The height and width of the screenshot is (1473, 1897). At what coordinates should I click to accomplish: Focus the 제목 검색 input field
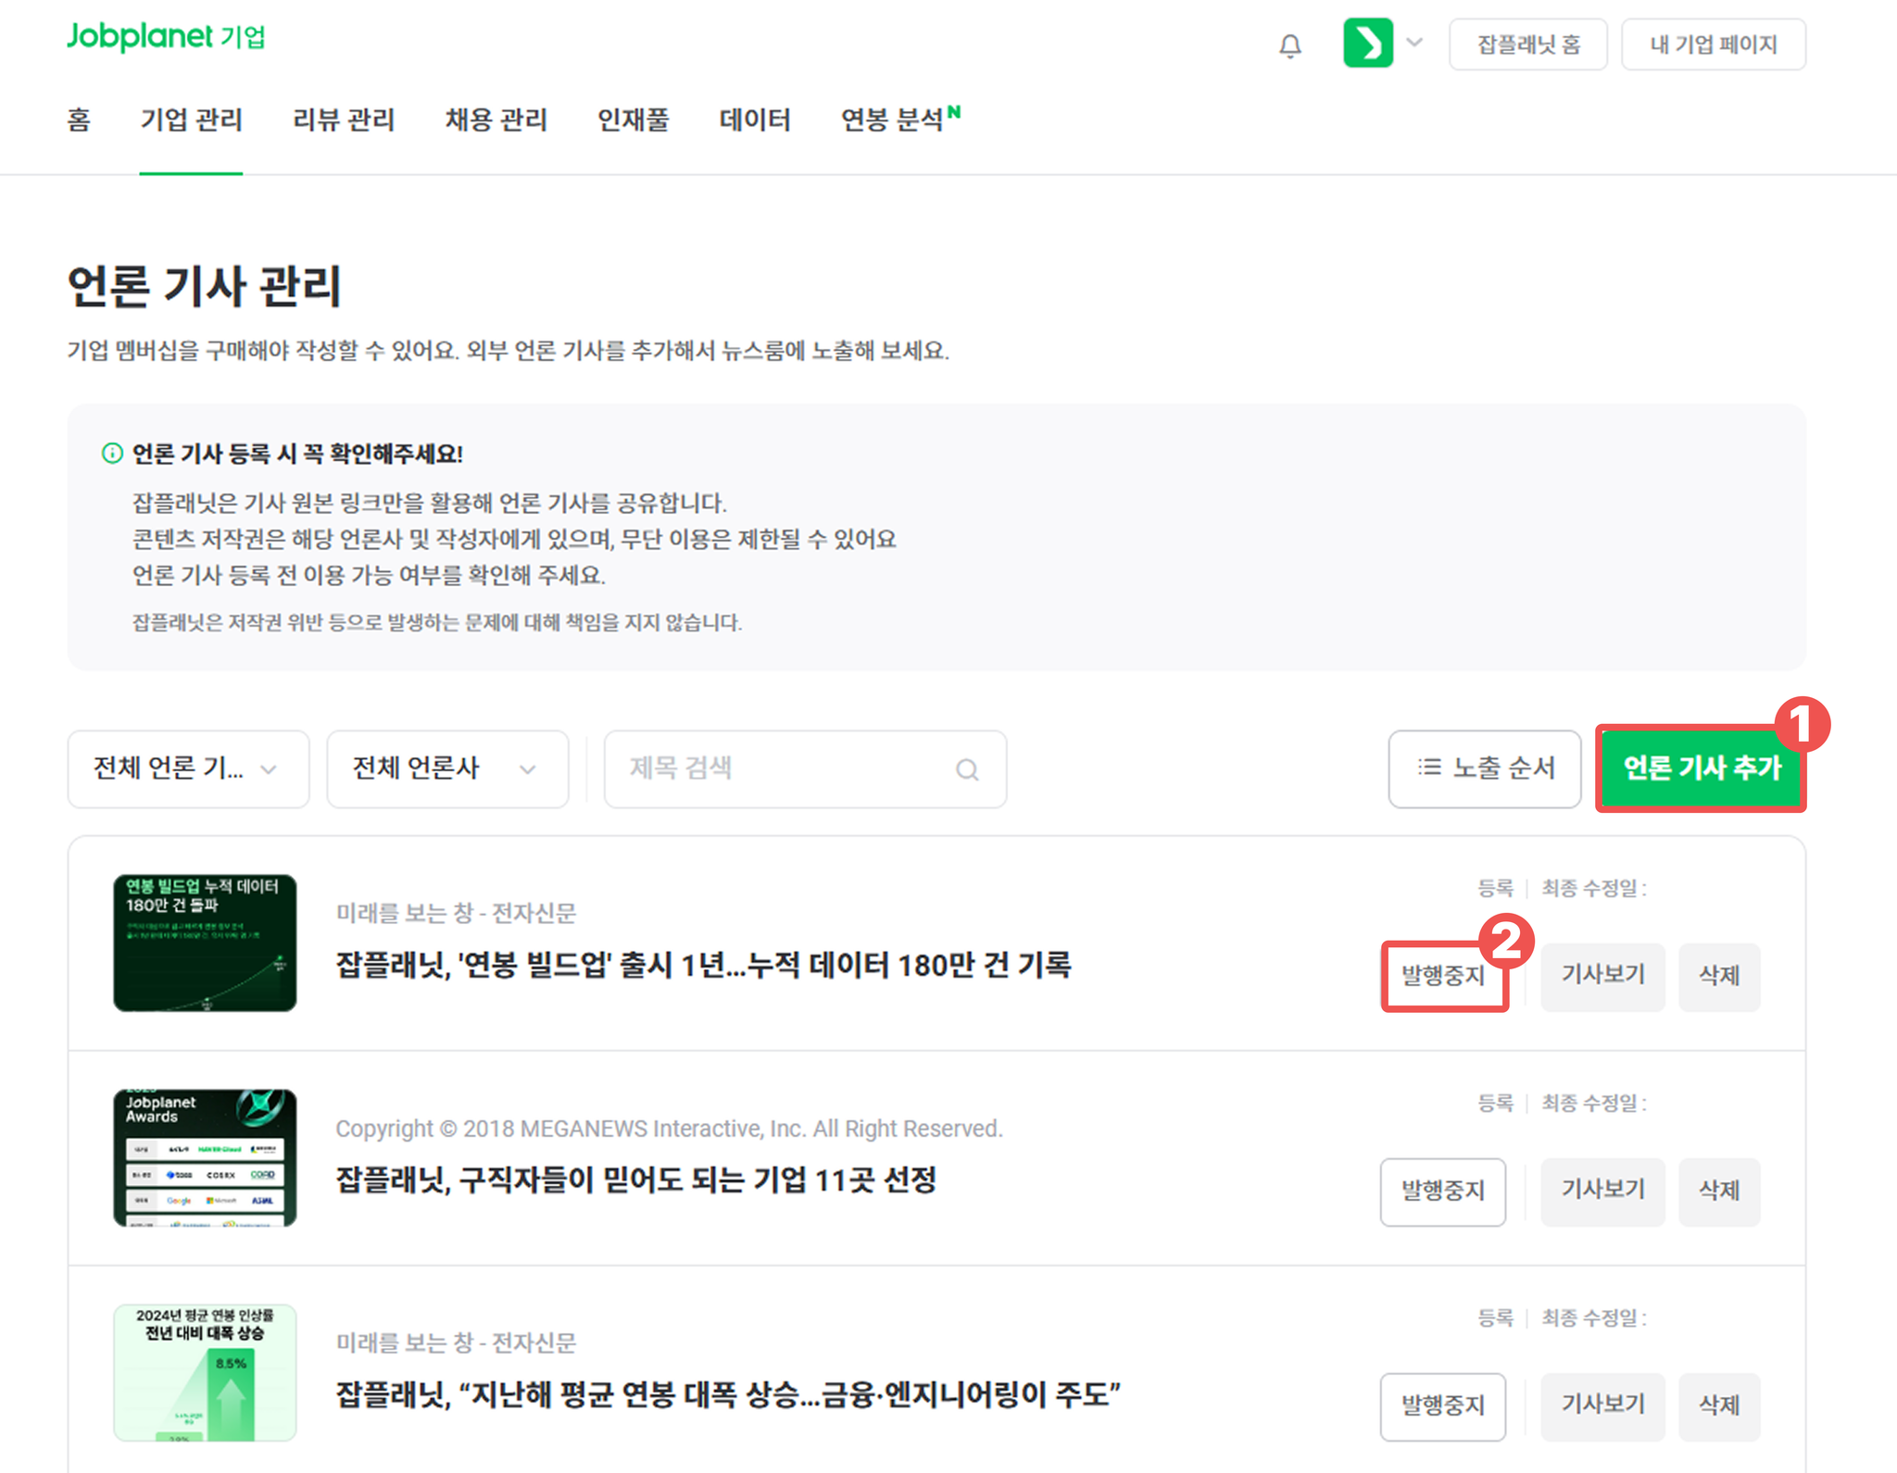[805, 769]
